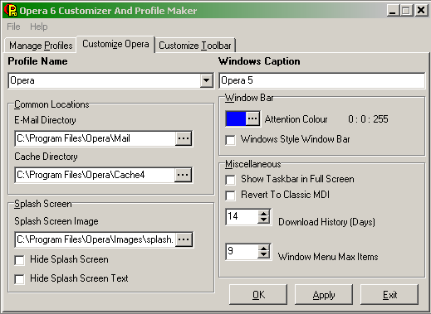This screenshot has width=431, height=314.
Task: Increase the Download History days spinner
Action: coord(264,214)
